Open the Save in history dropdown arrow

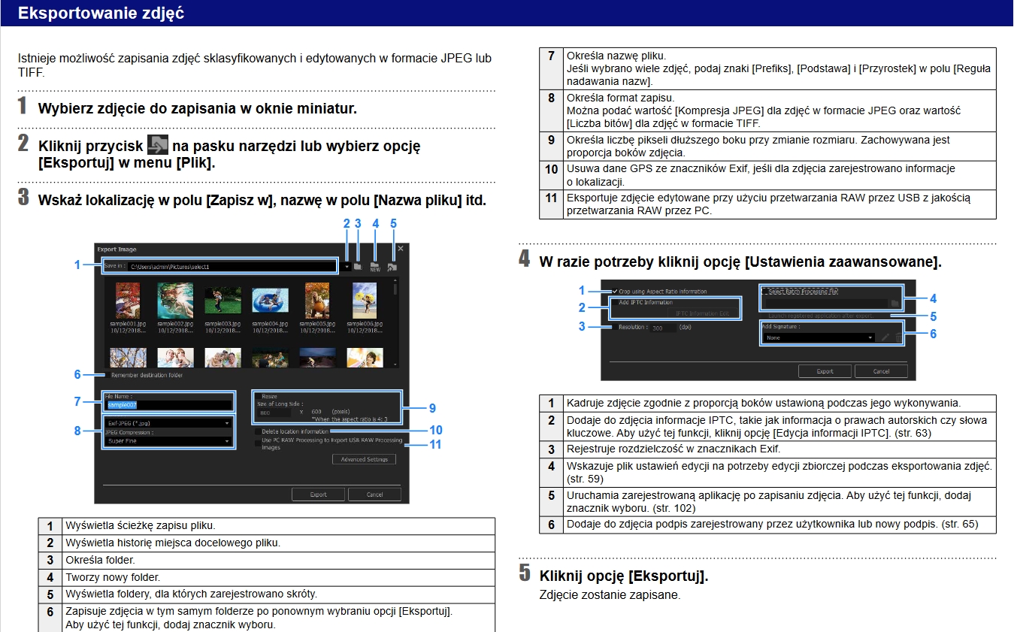point(346,266)
